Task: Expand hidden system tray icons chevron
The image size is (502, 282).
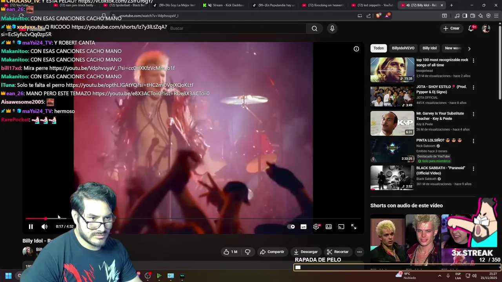Action: [439, 276]
